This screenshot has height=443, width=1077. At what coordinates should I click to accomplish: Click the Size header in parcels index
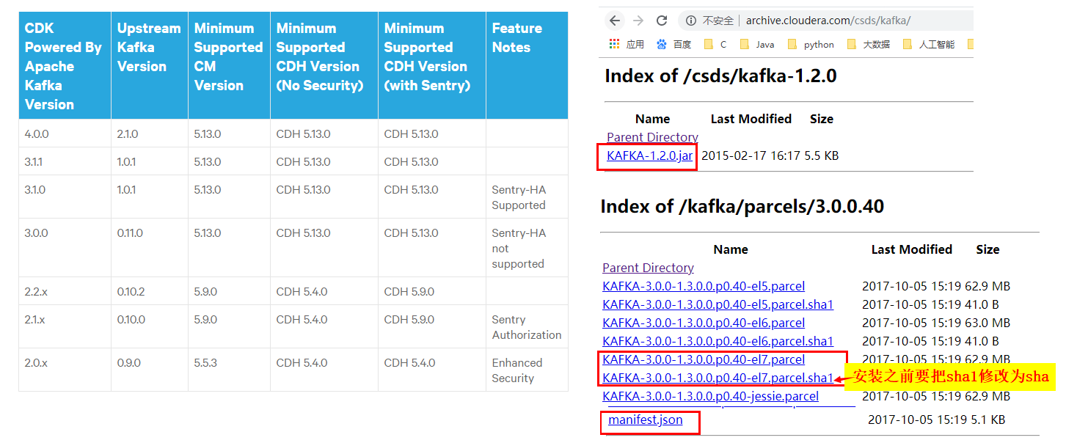pos(987,249)
